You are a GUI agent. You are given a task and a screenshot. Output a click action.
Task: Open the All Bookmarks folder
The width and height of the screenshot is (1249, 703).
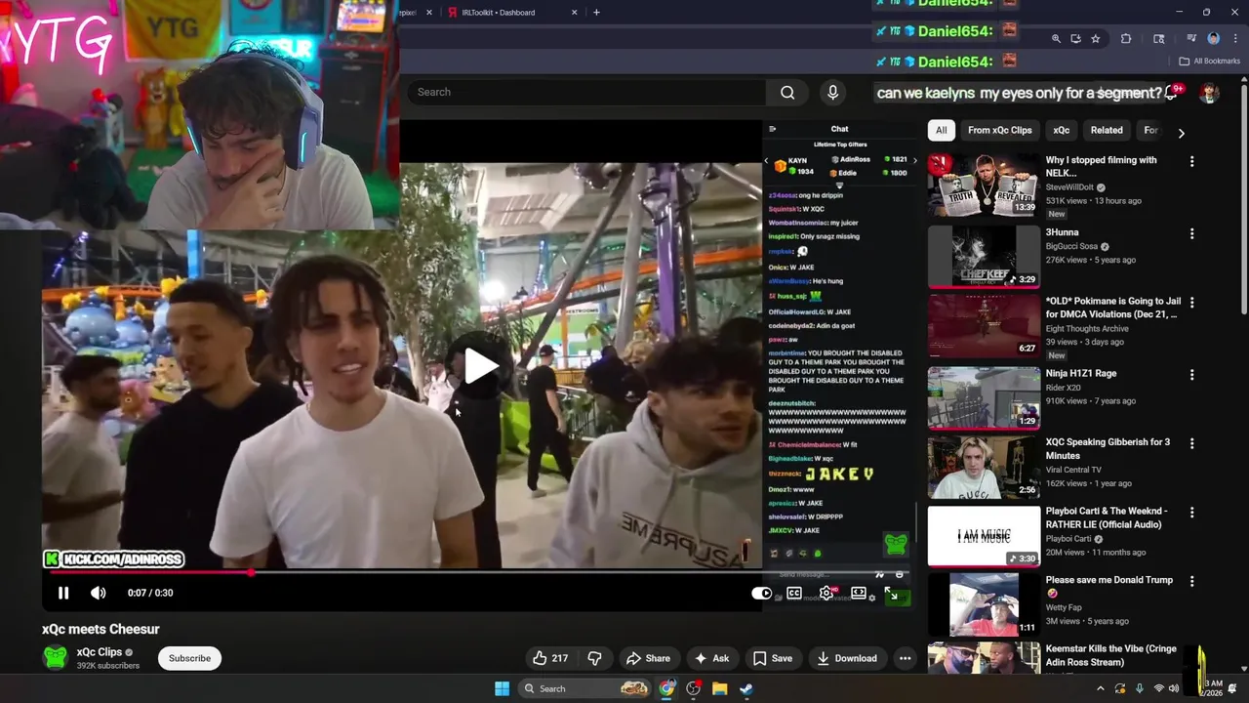[x=1210, y=61]
